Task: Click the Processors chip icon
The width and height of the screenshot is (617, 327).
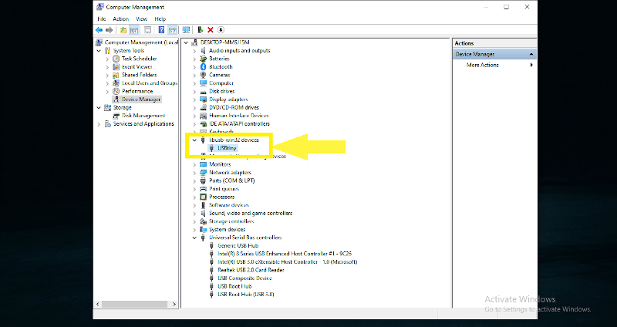Action: (x=203, y=197)
